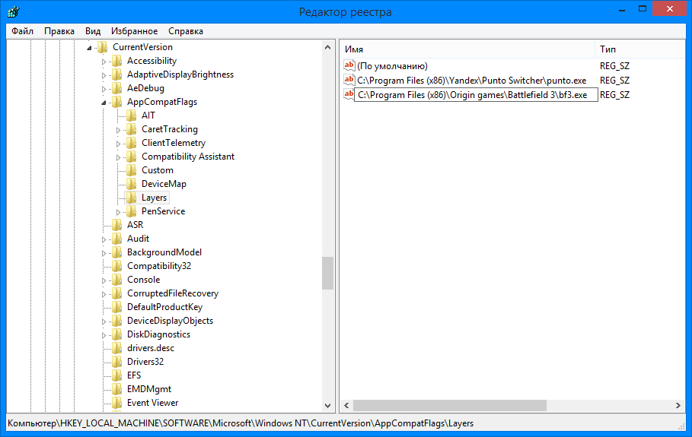The width and height of the screenshot is (692, 437).
Task: Click values pane scroll right arrow
Action: [x=678, y=405]
